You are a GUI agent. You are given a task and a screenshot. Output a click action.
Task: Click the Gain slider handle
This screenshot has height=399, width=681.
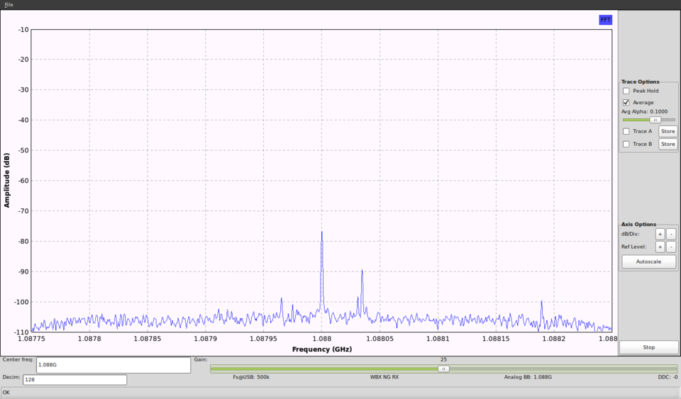[x=443, y=369]
